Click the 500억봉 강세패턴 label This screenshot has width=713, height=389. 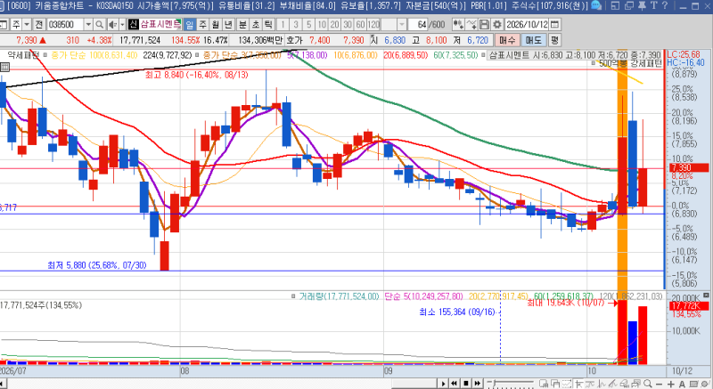click(x=630, y=63)
